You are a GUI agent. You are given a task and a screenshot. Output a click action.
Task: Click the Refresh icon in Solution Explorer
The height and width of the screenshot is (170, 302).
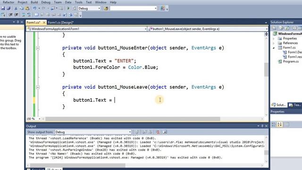point(287,28)
